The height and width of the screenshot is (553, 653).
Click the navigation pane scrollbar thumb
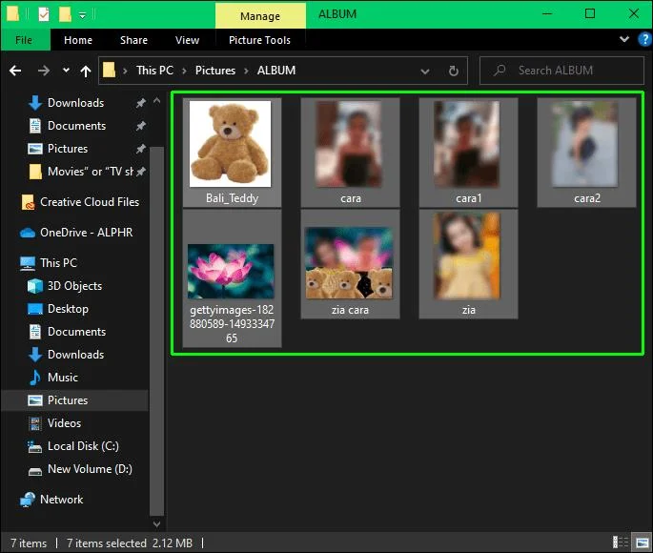click(x=156, y=332)
